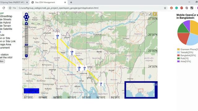
Task: Click the Kolkata city label on the map
Action: coord(48,88)
